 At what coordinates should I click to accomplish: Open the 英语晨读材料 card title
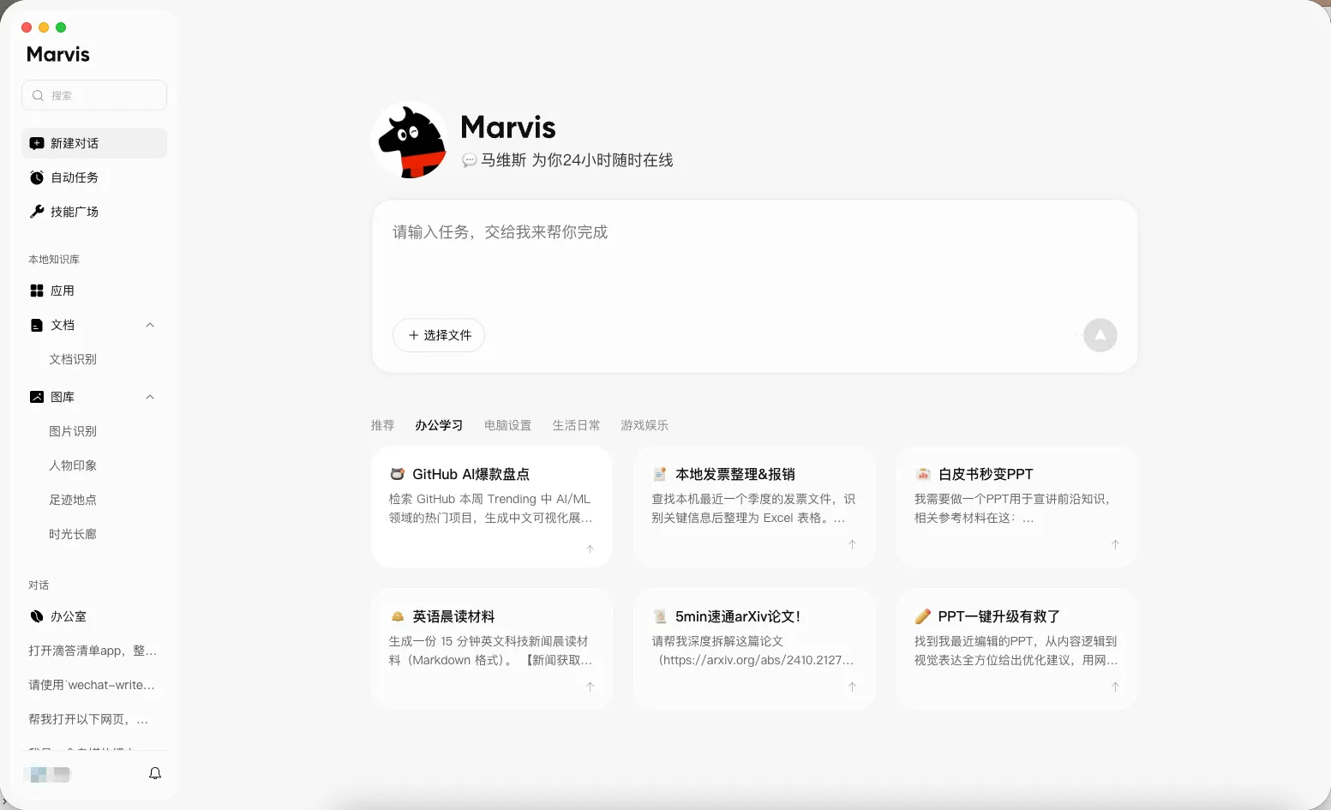coord(453,616)
